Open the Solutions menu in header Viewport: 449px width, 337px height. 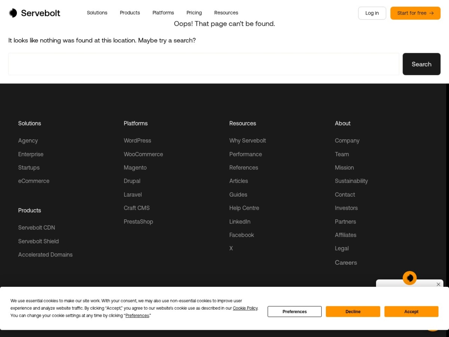[x=97, y=13]
